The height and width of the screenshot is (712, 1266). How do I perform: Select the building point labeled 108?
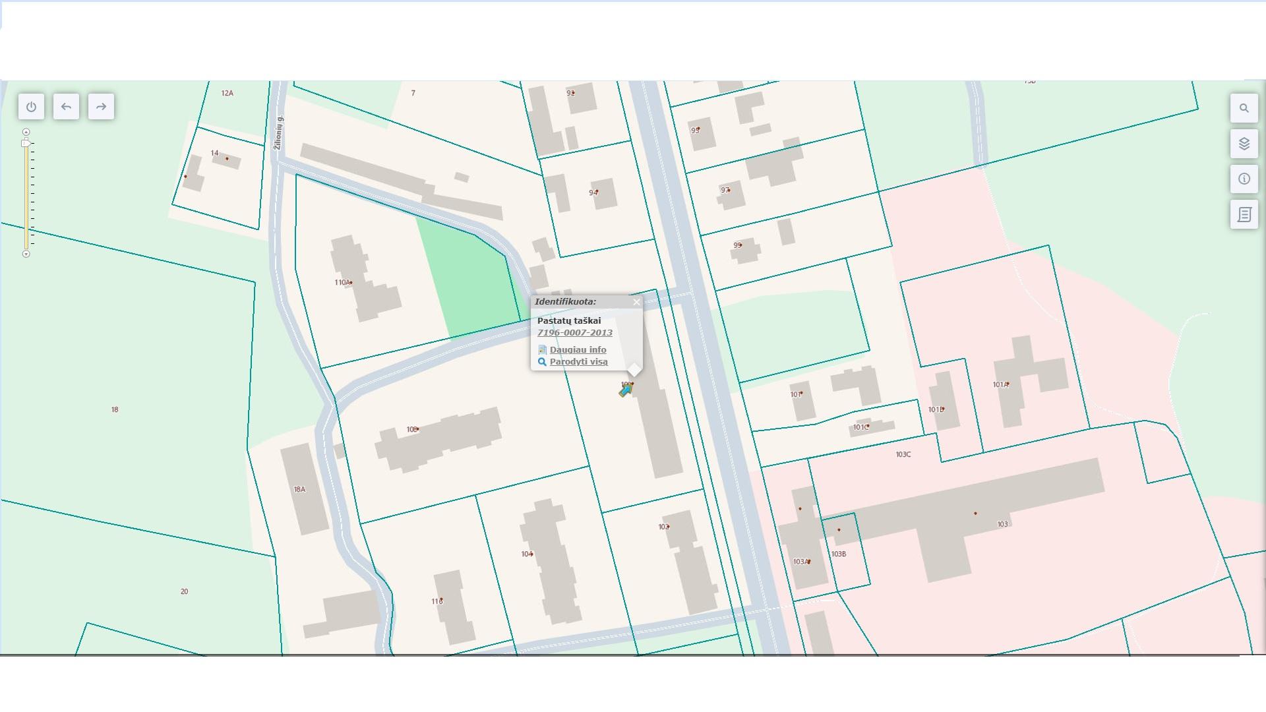pos(418,429)
